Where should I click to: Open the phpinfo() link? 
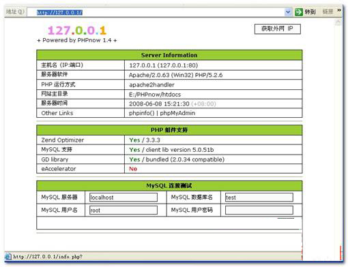click(141, 113)
